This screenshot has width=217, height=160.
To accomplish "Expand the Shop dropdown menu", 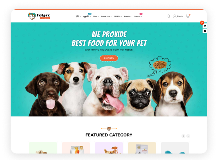I will coord(96,16).
